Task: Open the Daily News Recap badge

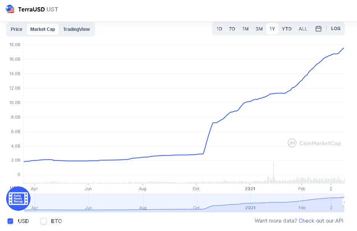Action: click(x=18, y=199)
